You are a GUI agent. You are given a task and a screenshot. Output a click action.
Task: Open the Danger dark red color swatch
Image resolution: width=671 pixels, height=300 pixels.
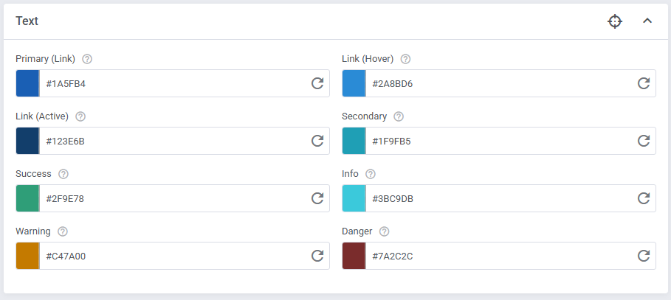pyautogui.click(x=354, y=256)
